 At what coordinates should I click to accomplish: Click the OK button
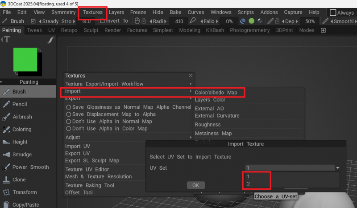tap(195, 185)
